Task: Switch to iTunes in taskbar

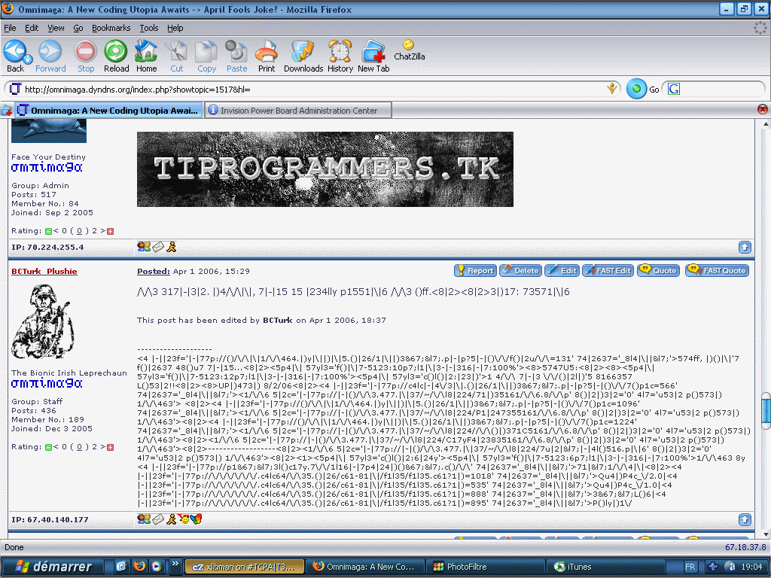Action: (x=605, y=567)
